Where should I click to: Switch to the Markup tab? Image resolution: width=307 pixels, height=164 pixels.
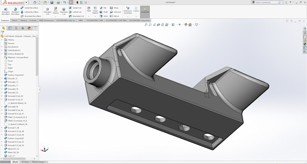point(23,20)
